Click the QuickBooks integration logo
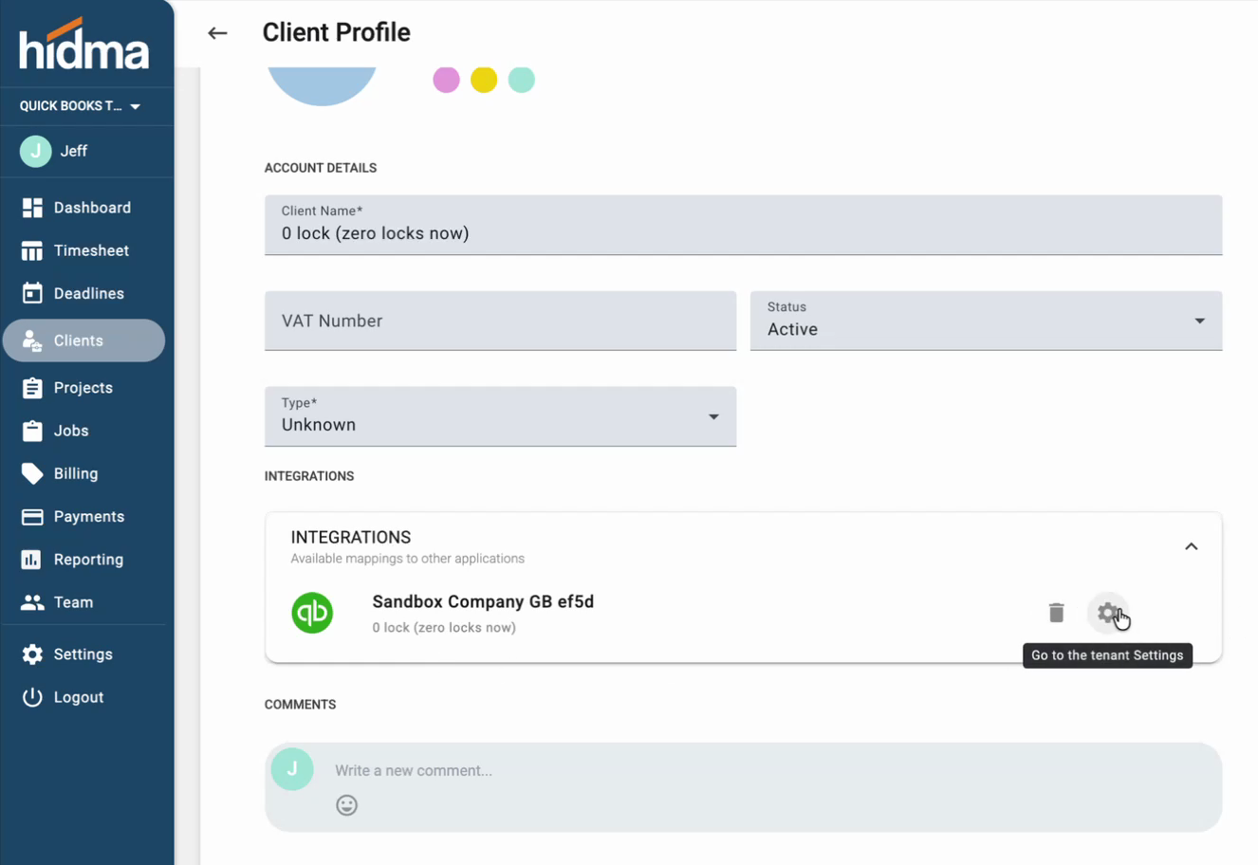This screenshot has height=865, width=1258. click(x=312, y=613)
